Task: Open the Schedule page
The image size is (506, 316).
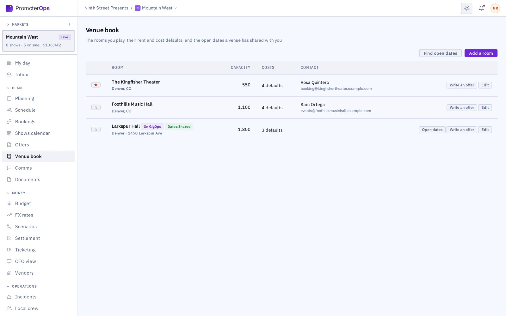Action: pyautogui.click(x=39, y=110)
